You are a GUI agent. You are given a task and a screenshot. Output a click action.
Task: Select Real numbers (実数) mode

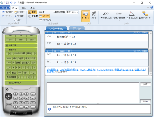(x=32, y=12)
